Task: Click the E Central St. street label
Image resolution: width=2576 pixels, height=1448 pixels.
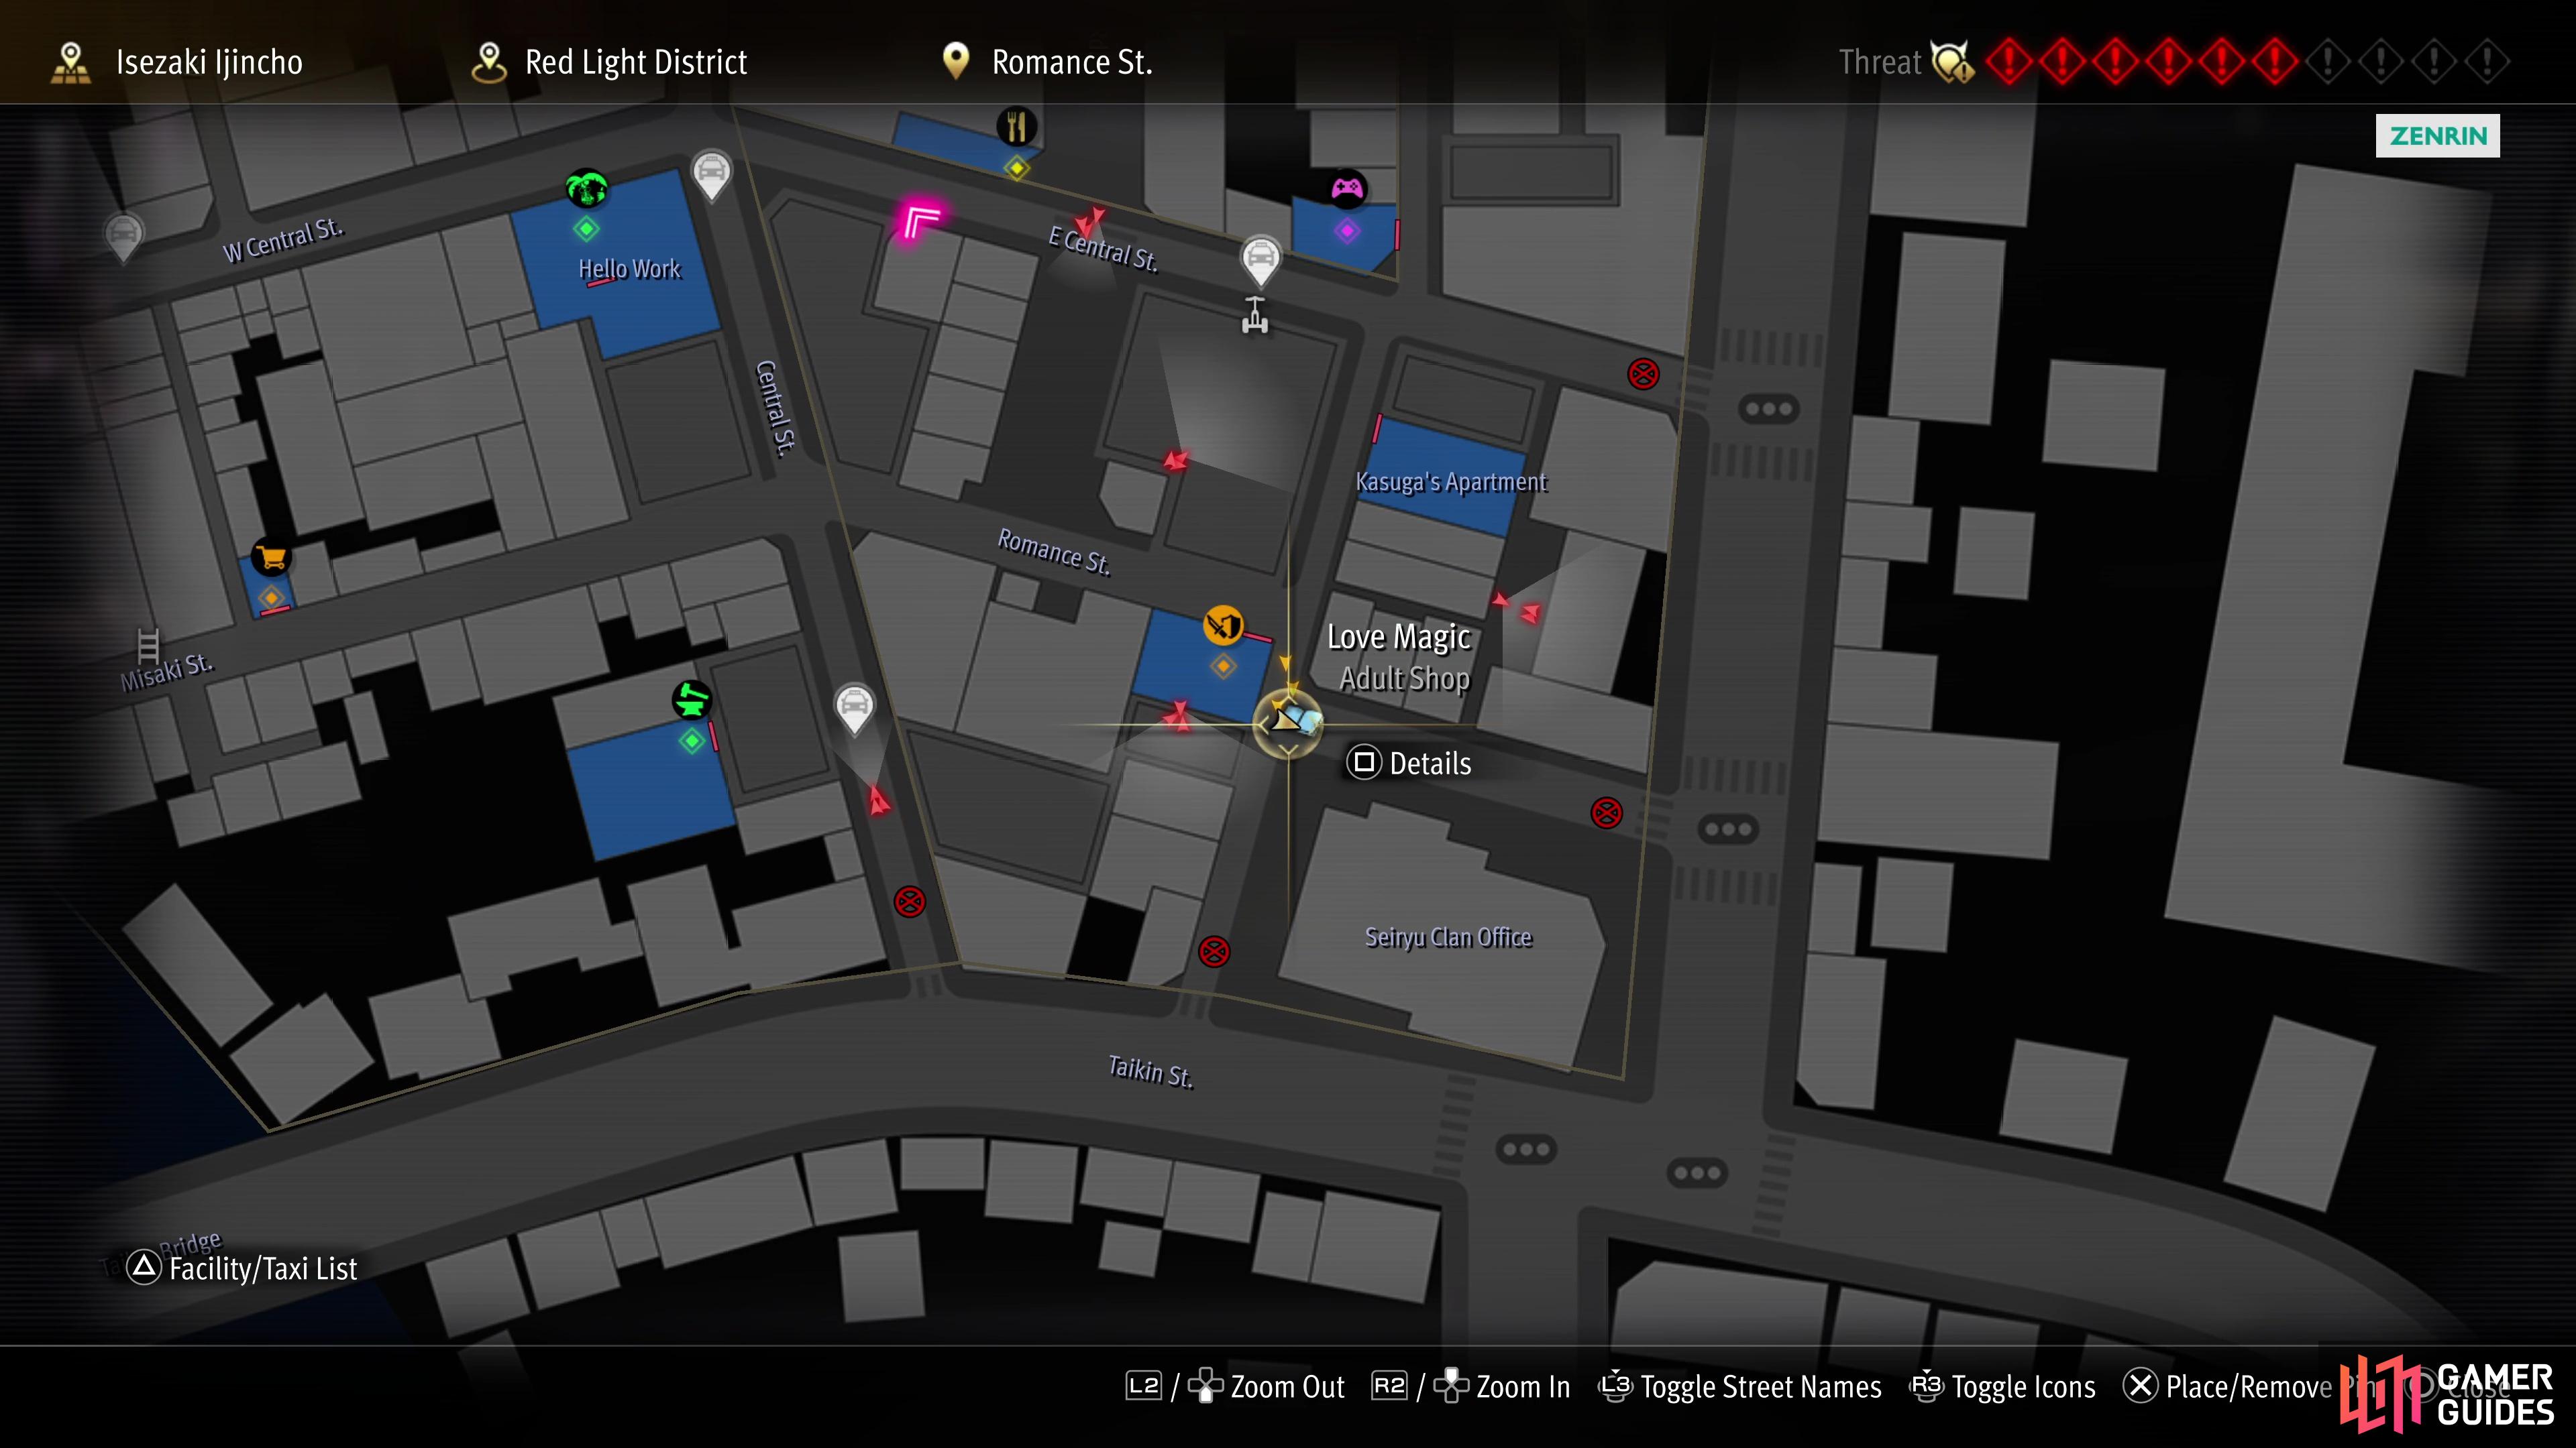Action: [x=1103, y=249]
